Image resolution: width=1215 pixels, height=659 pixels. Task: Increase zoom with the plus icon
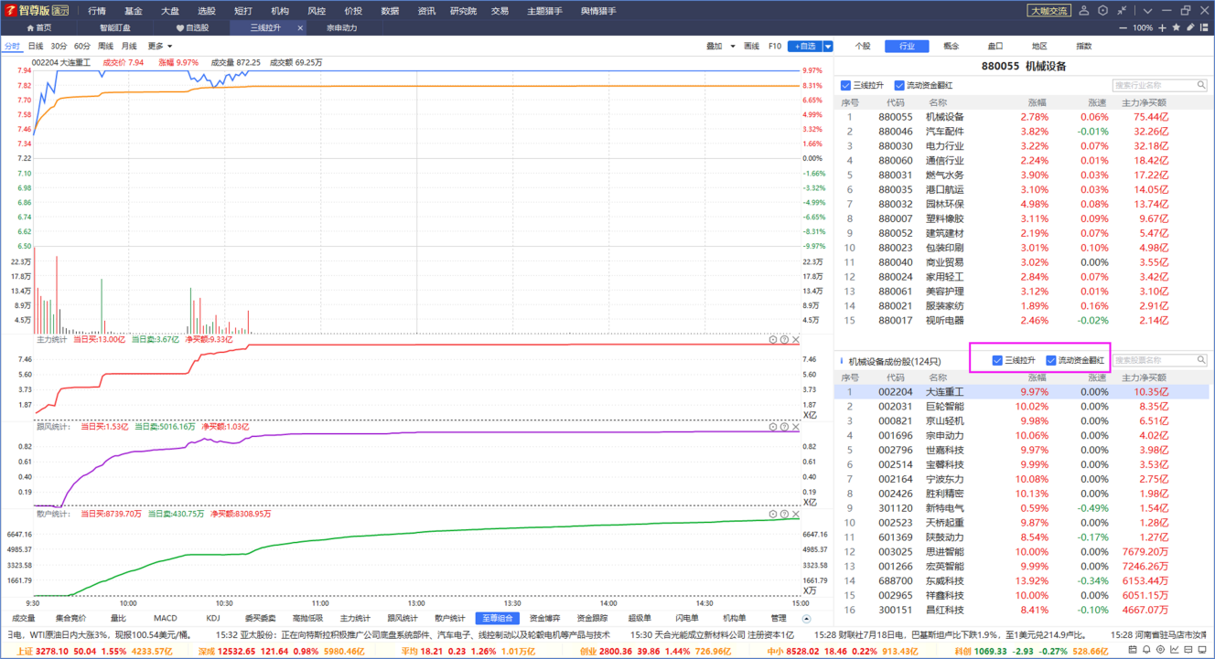coord(1163,28)
